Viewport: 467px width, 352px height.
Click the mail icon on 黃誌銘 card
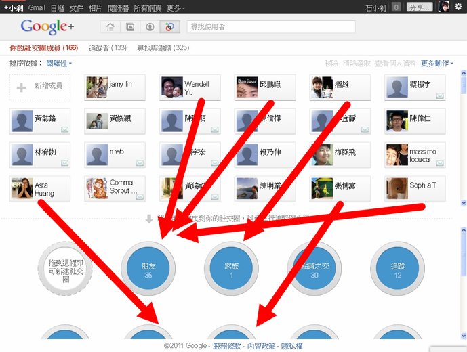[x=64, y=129]
